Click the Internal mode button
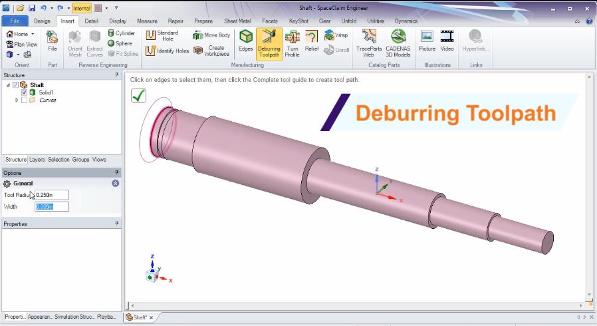This screenshot has width=597, height=326. (82, 8)
